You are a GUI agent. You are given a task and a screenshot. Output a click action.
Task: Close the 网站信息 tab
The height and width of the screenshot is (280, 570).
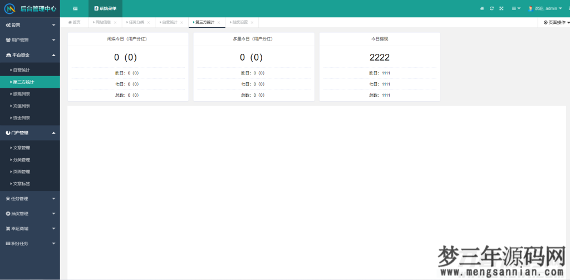pos(116,23)
